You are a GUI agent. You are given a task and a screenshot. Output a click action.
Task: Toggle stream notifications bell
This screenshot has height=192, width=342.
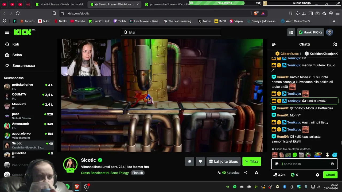pos(189,161)
